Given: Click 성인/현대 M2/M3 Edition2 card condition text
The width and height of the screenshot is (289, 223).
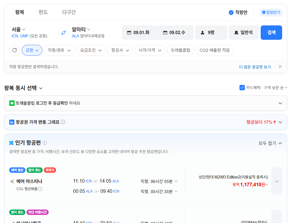Looking at the screenshot, I should pyautogui.click(x=233, y=177).
